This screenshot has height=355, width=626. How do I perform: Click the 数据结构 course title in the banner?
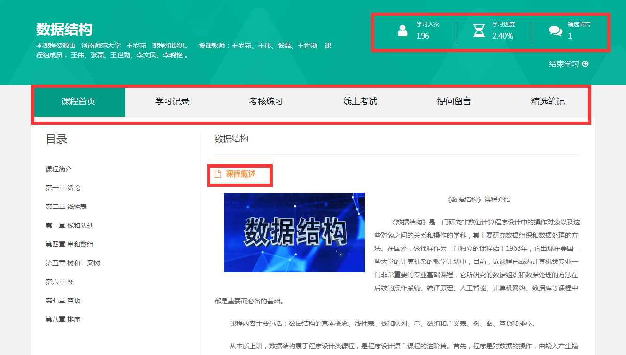(x=64, y=30)
